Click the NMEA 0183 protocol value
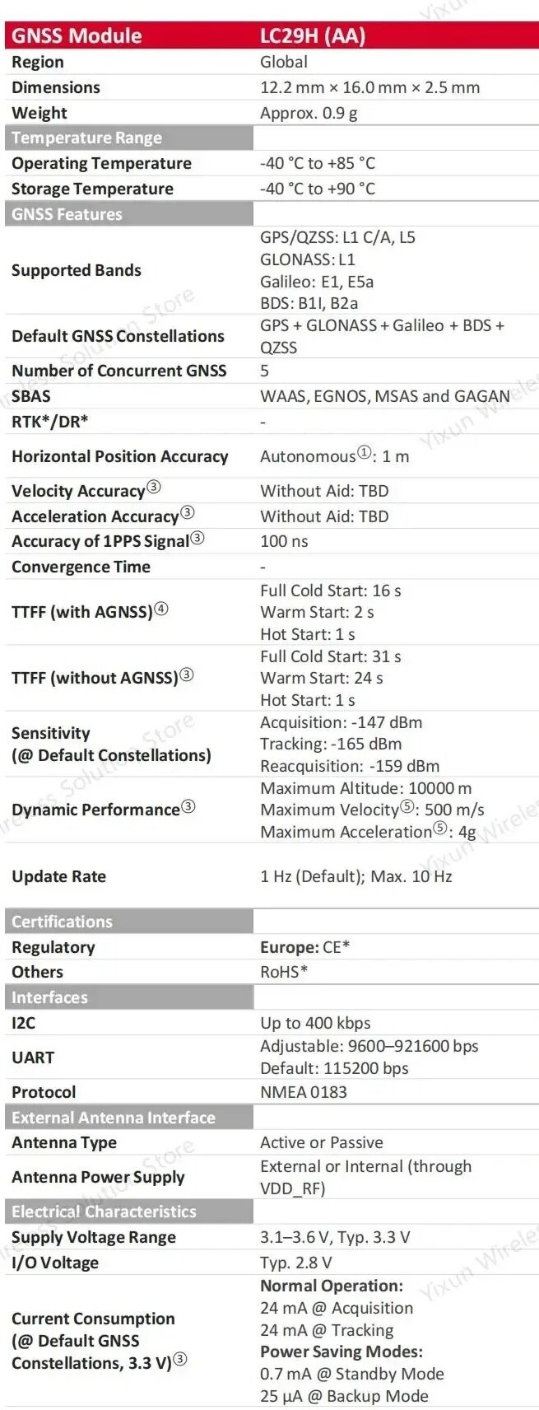539x1410 pixels. point(304,1092)
